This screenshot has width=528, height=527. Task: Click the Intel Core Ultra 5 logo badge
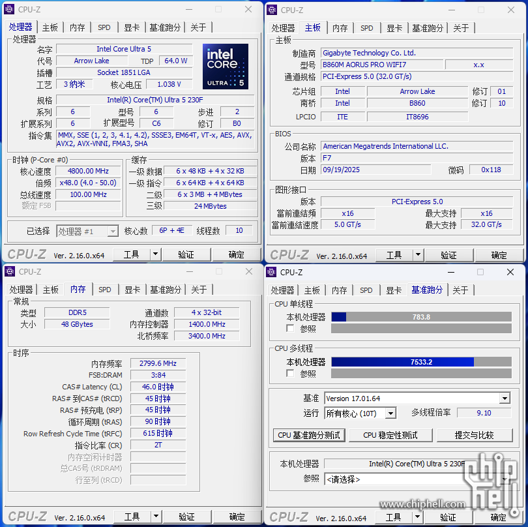(x=225, y=67)
